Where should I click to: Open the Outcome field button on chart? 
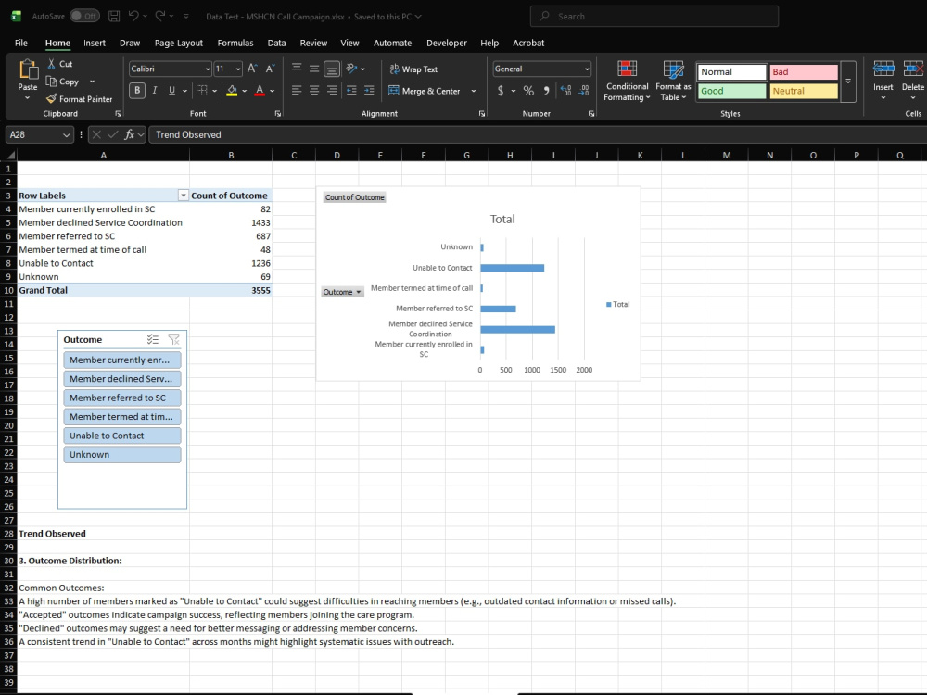tap(342, 292)
